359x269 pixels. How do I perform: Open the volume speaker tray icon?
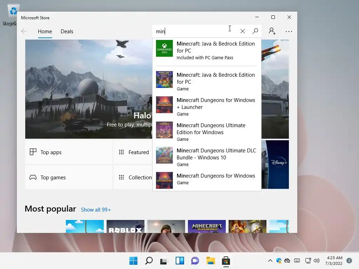pyautogui.click(x=317, y=261)
